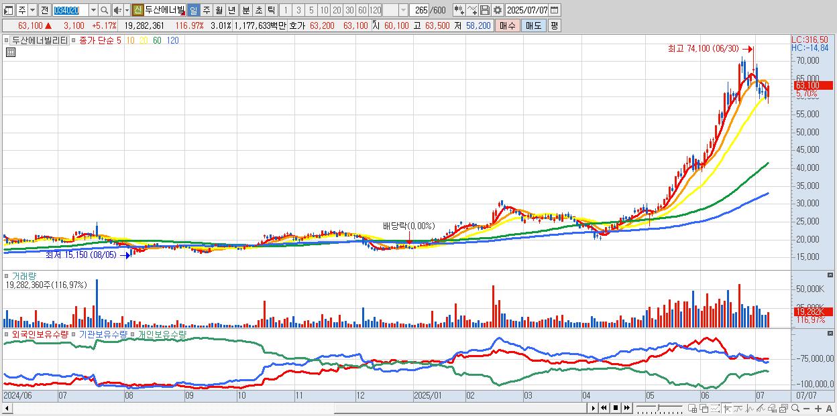Viewport: 837px width, 416px height.
Task: Click the stop square control
Action: pos(616,408)
